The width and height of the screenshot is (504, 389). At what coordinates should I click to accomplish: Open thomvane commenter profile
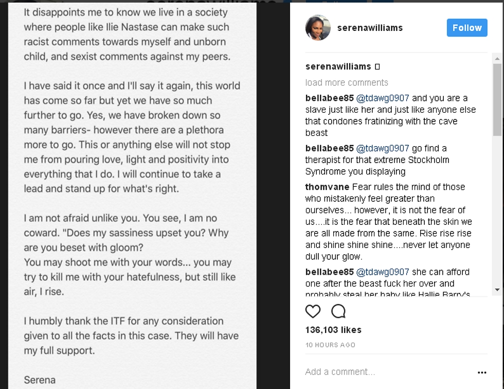tap(327, 187)
